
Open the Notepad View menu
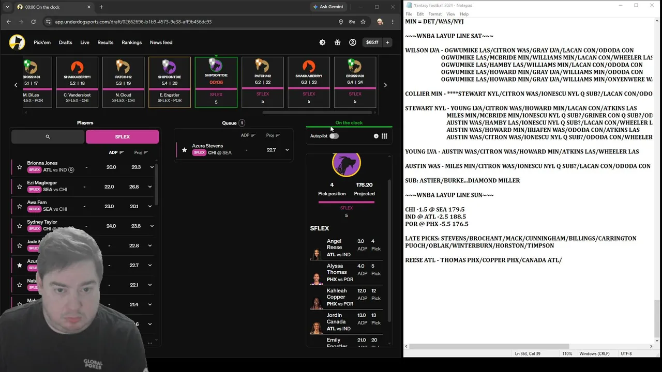(451, 14)
